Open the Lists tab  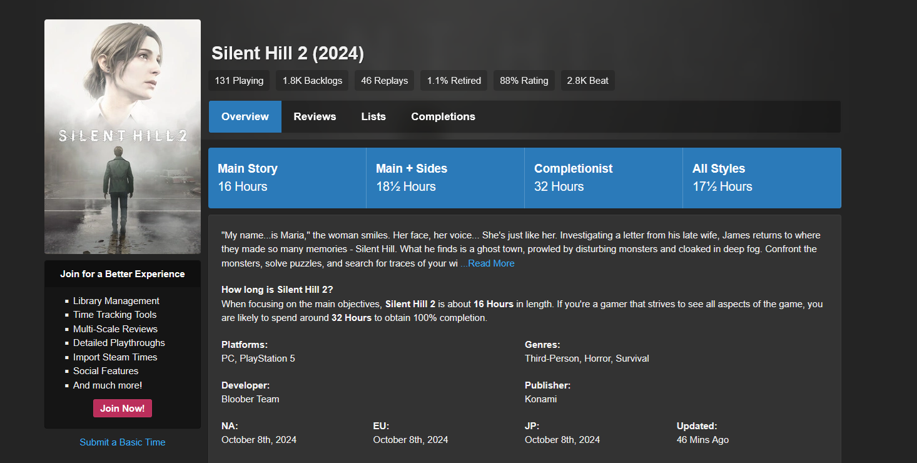click(373, 116)
